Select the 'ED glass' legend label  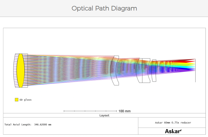point(25,100)
